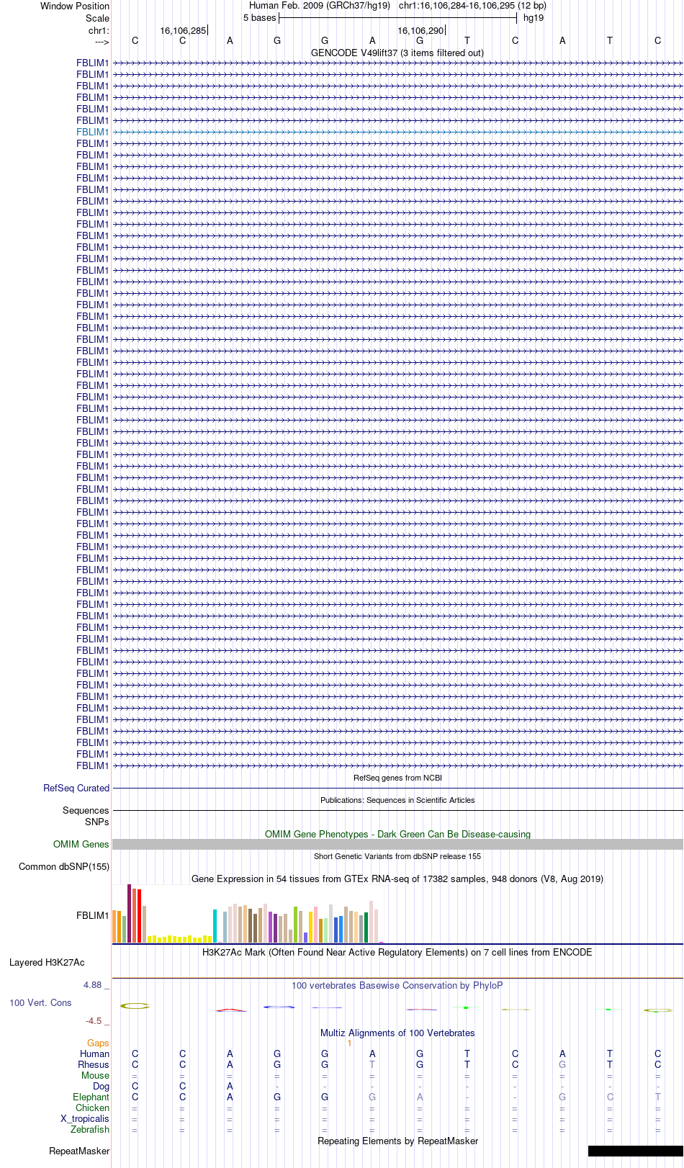
Task: Click the Chicken species label
Action: (92, 1108)
